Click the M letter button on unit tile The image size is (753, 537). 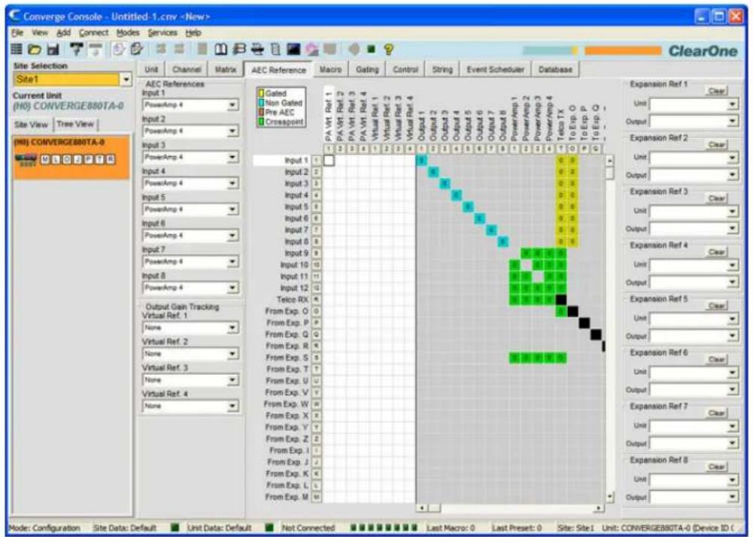coord(44,160)
